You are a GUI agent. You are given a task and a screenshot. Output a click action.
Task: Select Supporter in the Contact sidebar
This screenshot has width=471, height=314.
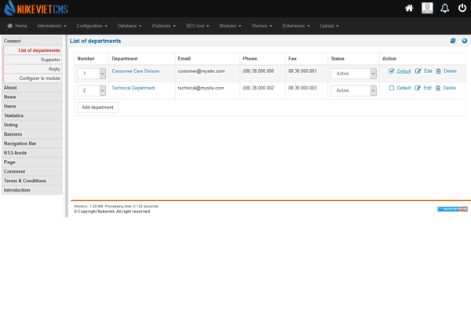[x=50, y=60]
